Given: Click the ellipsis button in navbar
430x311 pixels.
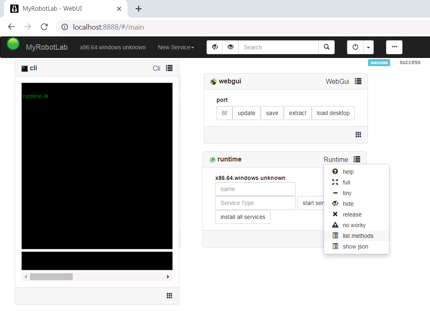Looking at the screenshot, I should [394, 47].
